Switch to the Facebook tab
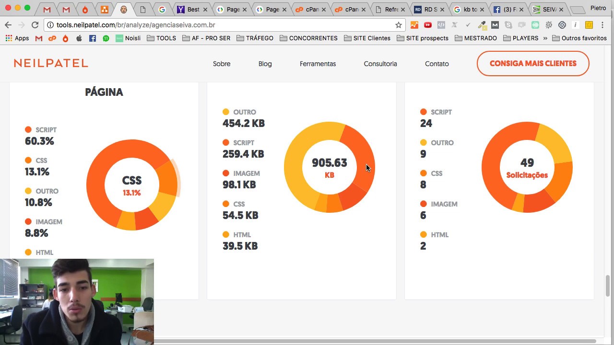 508,10
